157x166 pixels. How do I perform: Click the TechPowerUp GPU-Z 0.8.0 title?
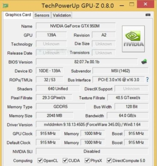click(78, 6)
